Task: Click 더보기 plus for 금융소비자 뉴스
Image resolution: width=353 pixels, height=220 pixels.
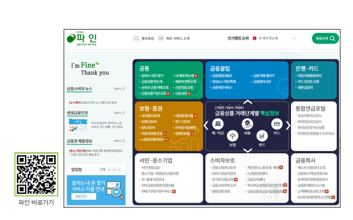Action: (124, 89)
